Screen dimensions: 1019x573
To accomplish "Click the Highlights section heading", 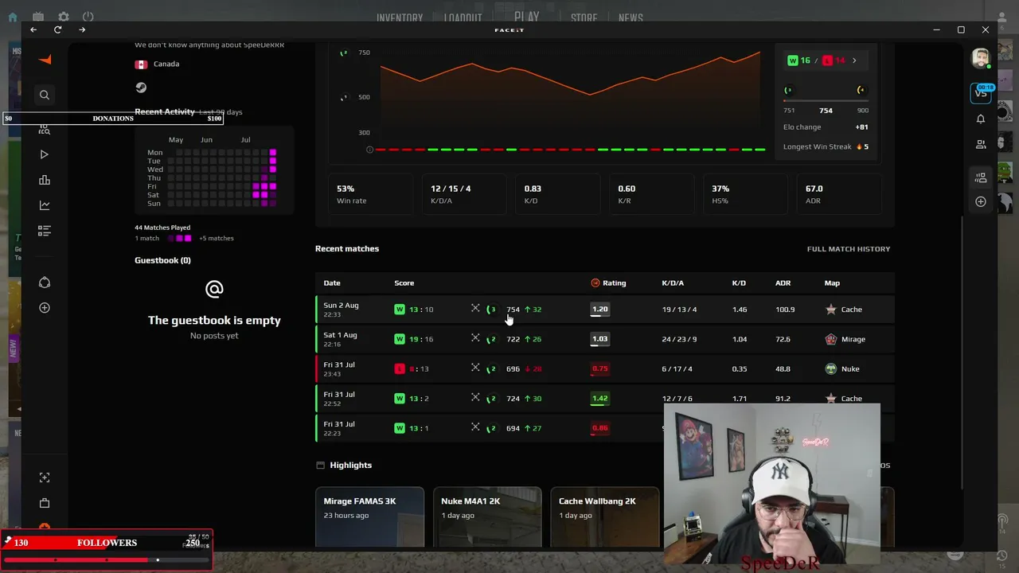I will click(x=351, y=466).
